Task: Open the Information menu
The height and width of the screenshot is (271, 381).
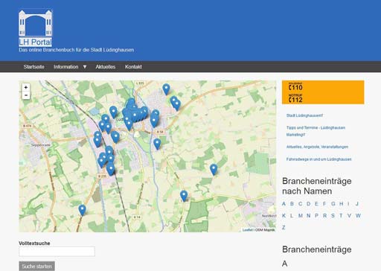Action: [66, 67]
